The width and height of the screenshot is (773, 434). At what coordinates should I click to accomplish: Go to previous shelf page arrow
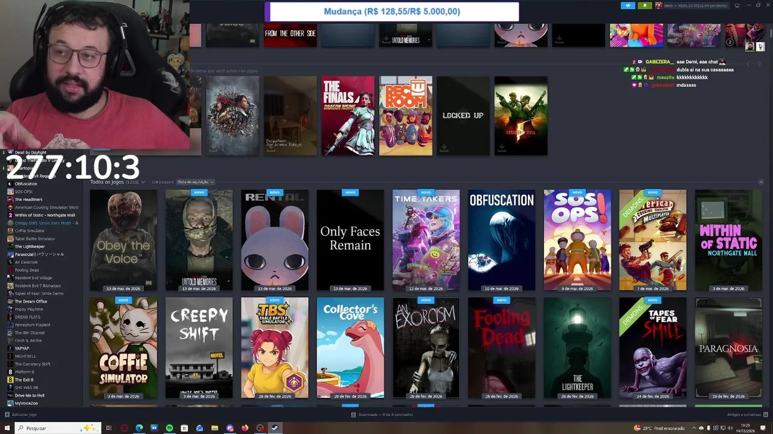point(749,64)
